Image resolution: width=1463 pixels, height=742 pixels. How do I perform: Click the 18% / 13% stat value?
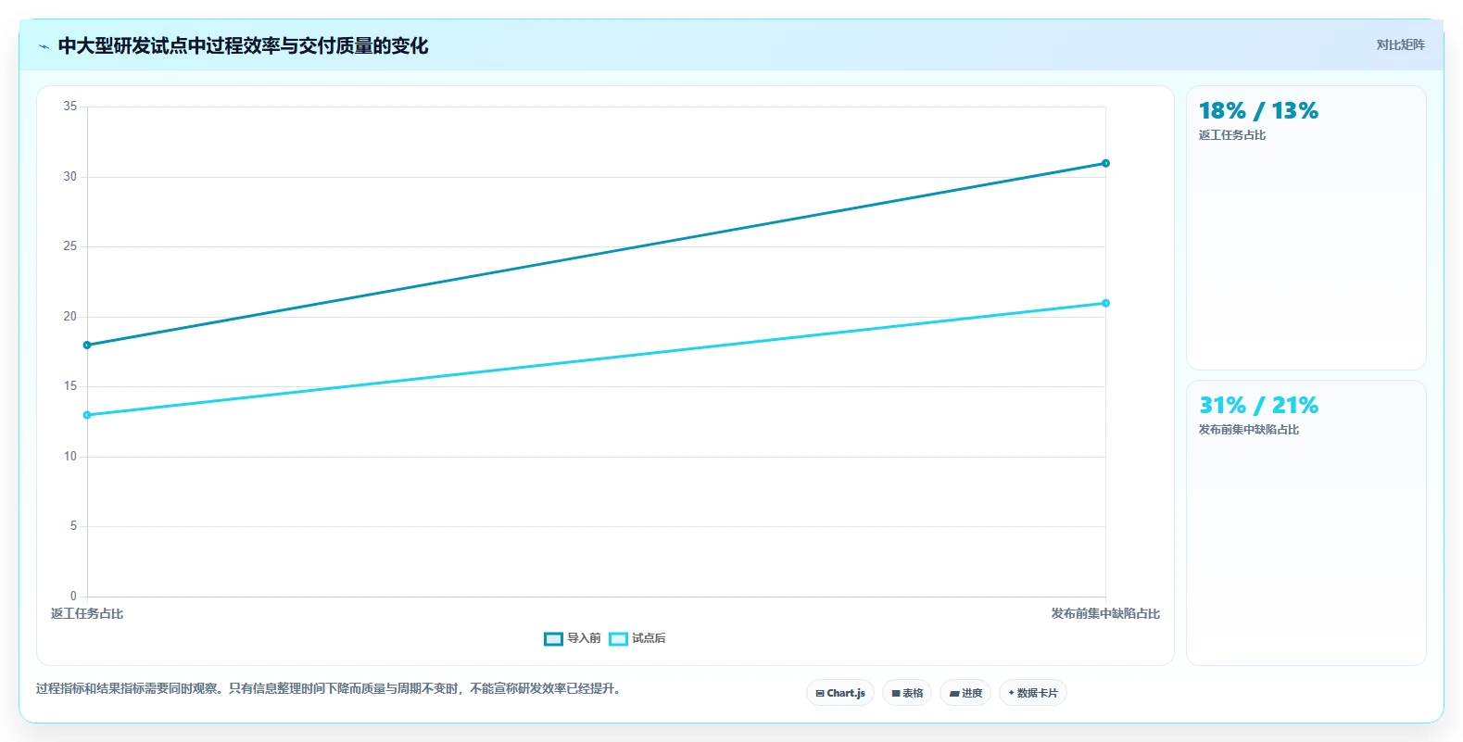[x=1258, y=111]
